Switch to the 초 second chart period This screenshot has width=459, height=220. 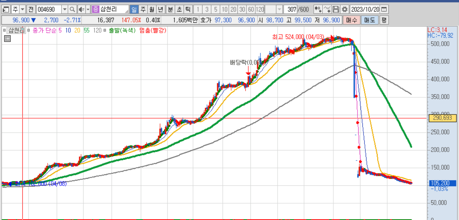179,9
